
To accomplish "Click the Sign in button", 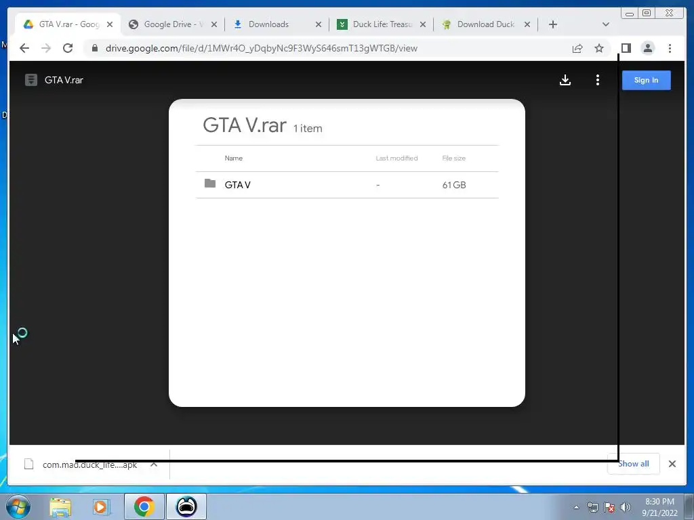I will tap(646, 80).
